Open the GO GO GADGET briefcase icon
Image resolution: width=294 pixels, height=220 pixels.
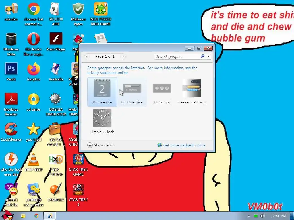pyautogui.click(x=55, y=135)
